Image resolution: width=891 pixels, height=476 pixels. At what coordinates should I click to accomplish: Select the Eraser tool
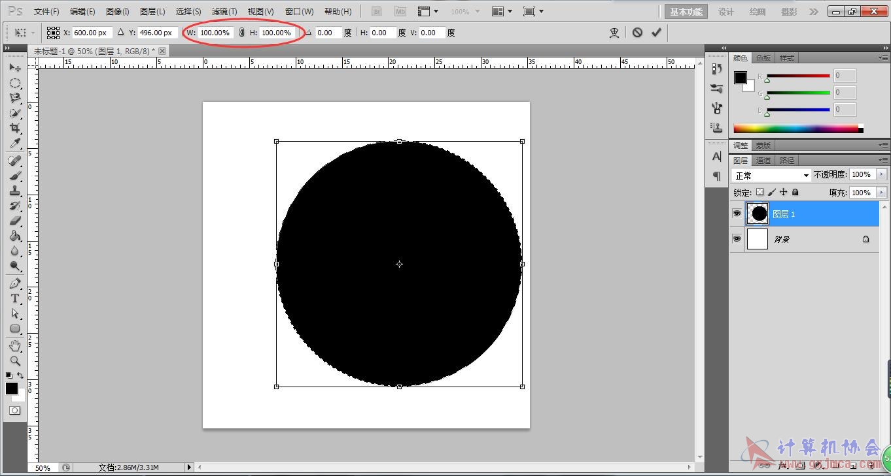click(14, 221)
